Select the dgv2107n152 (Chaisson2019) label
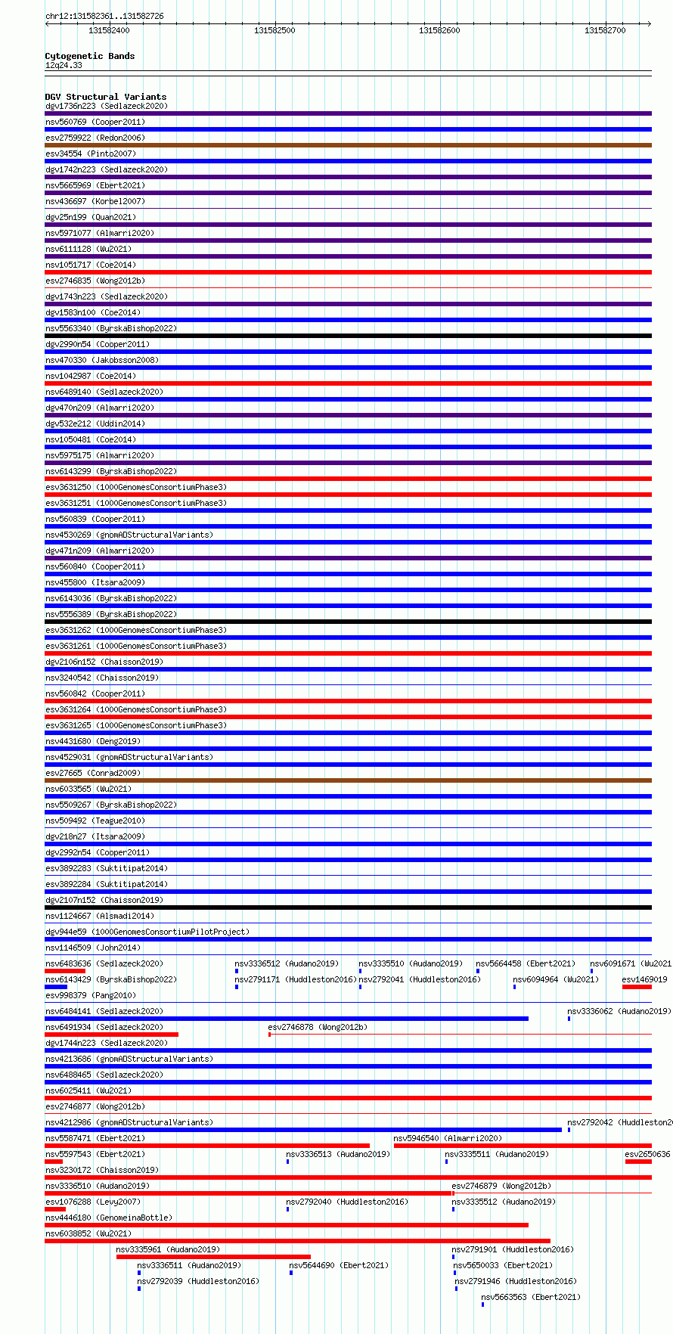 coord(104,900)
